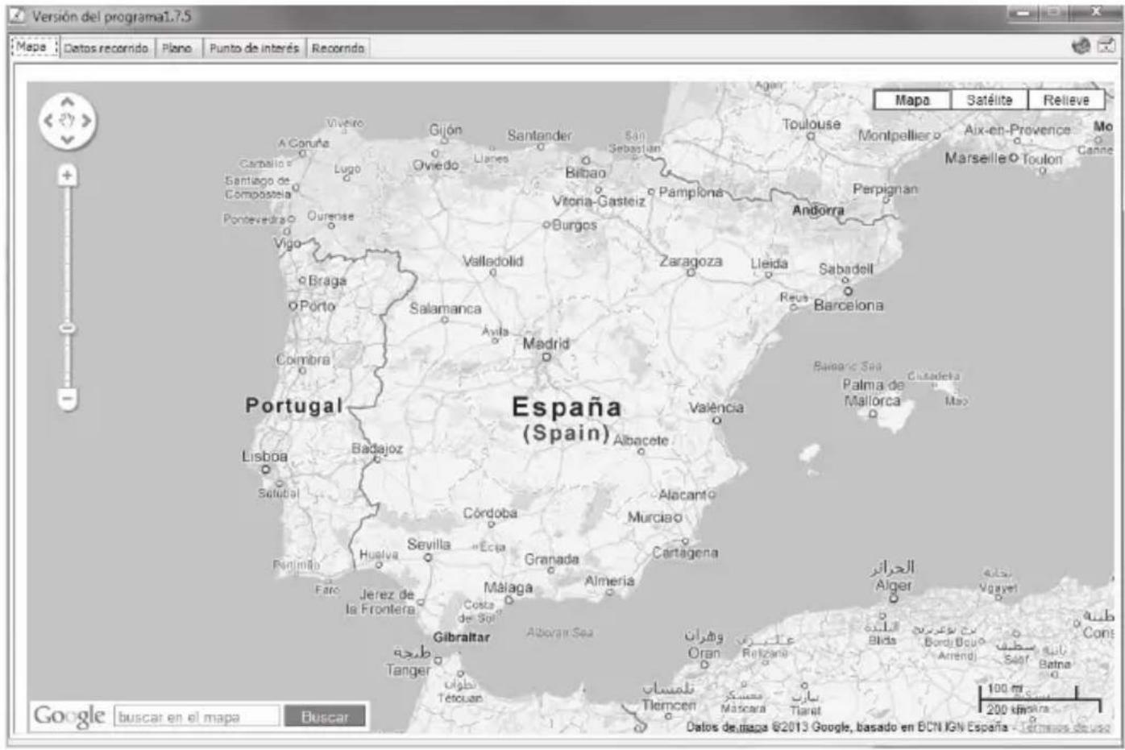Click the Buscar search button
The width and height of the screenshot is (1125, 750).
tap(325, 716)
